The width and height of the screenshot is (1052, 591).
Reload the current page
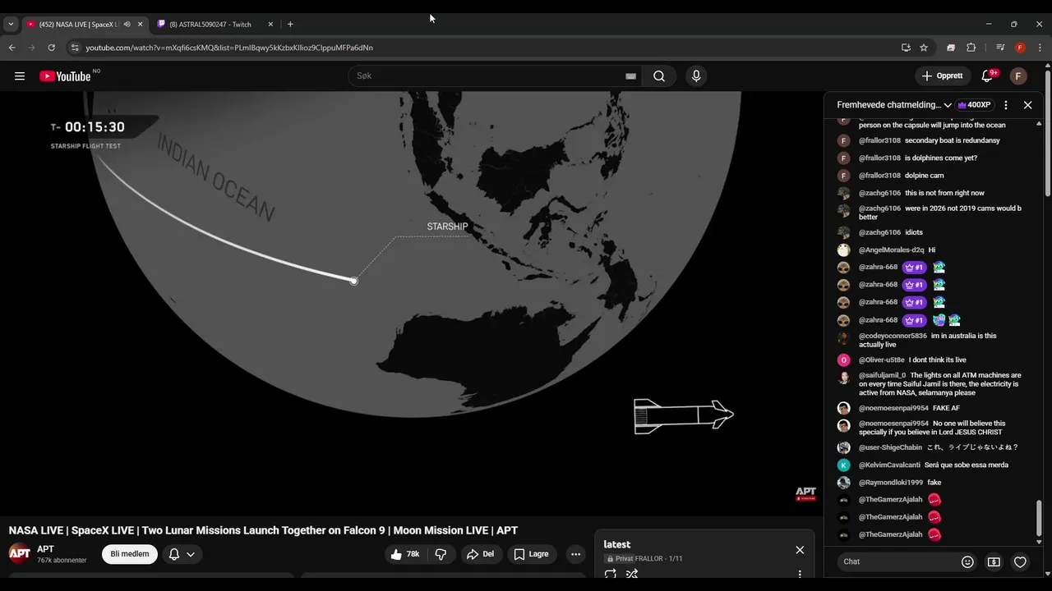coord(51,48)
